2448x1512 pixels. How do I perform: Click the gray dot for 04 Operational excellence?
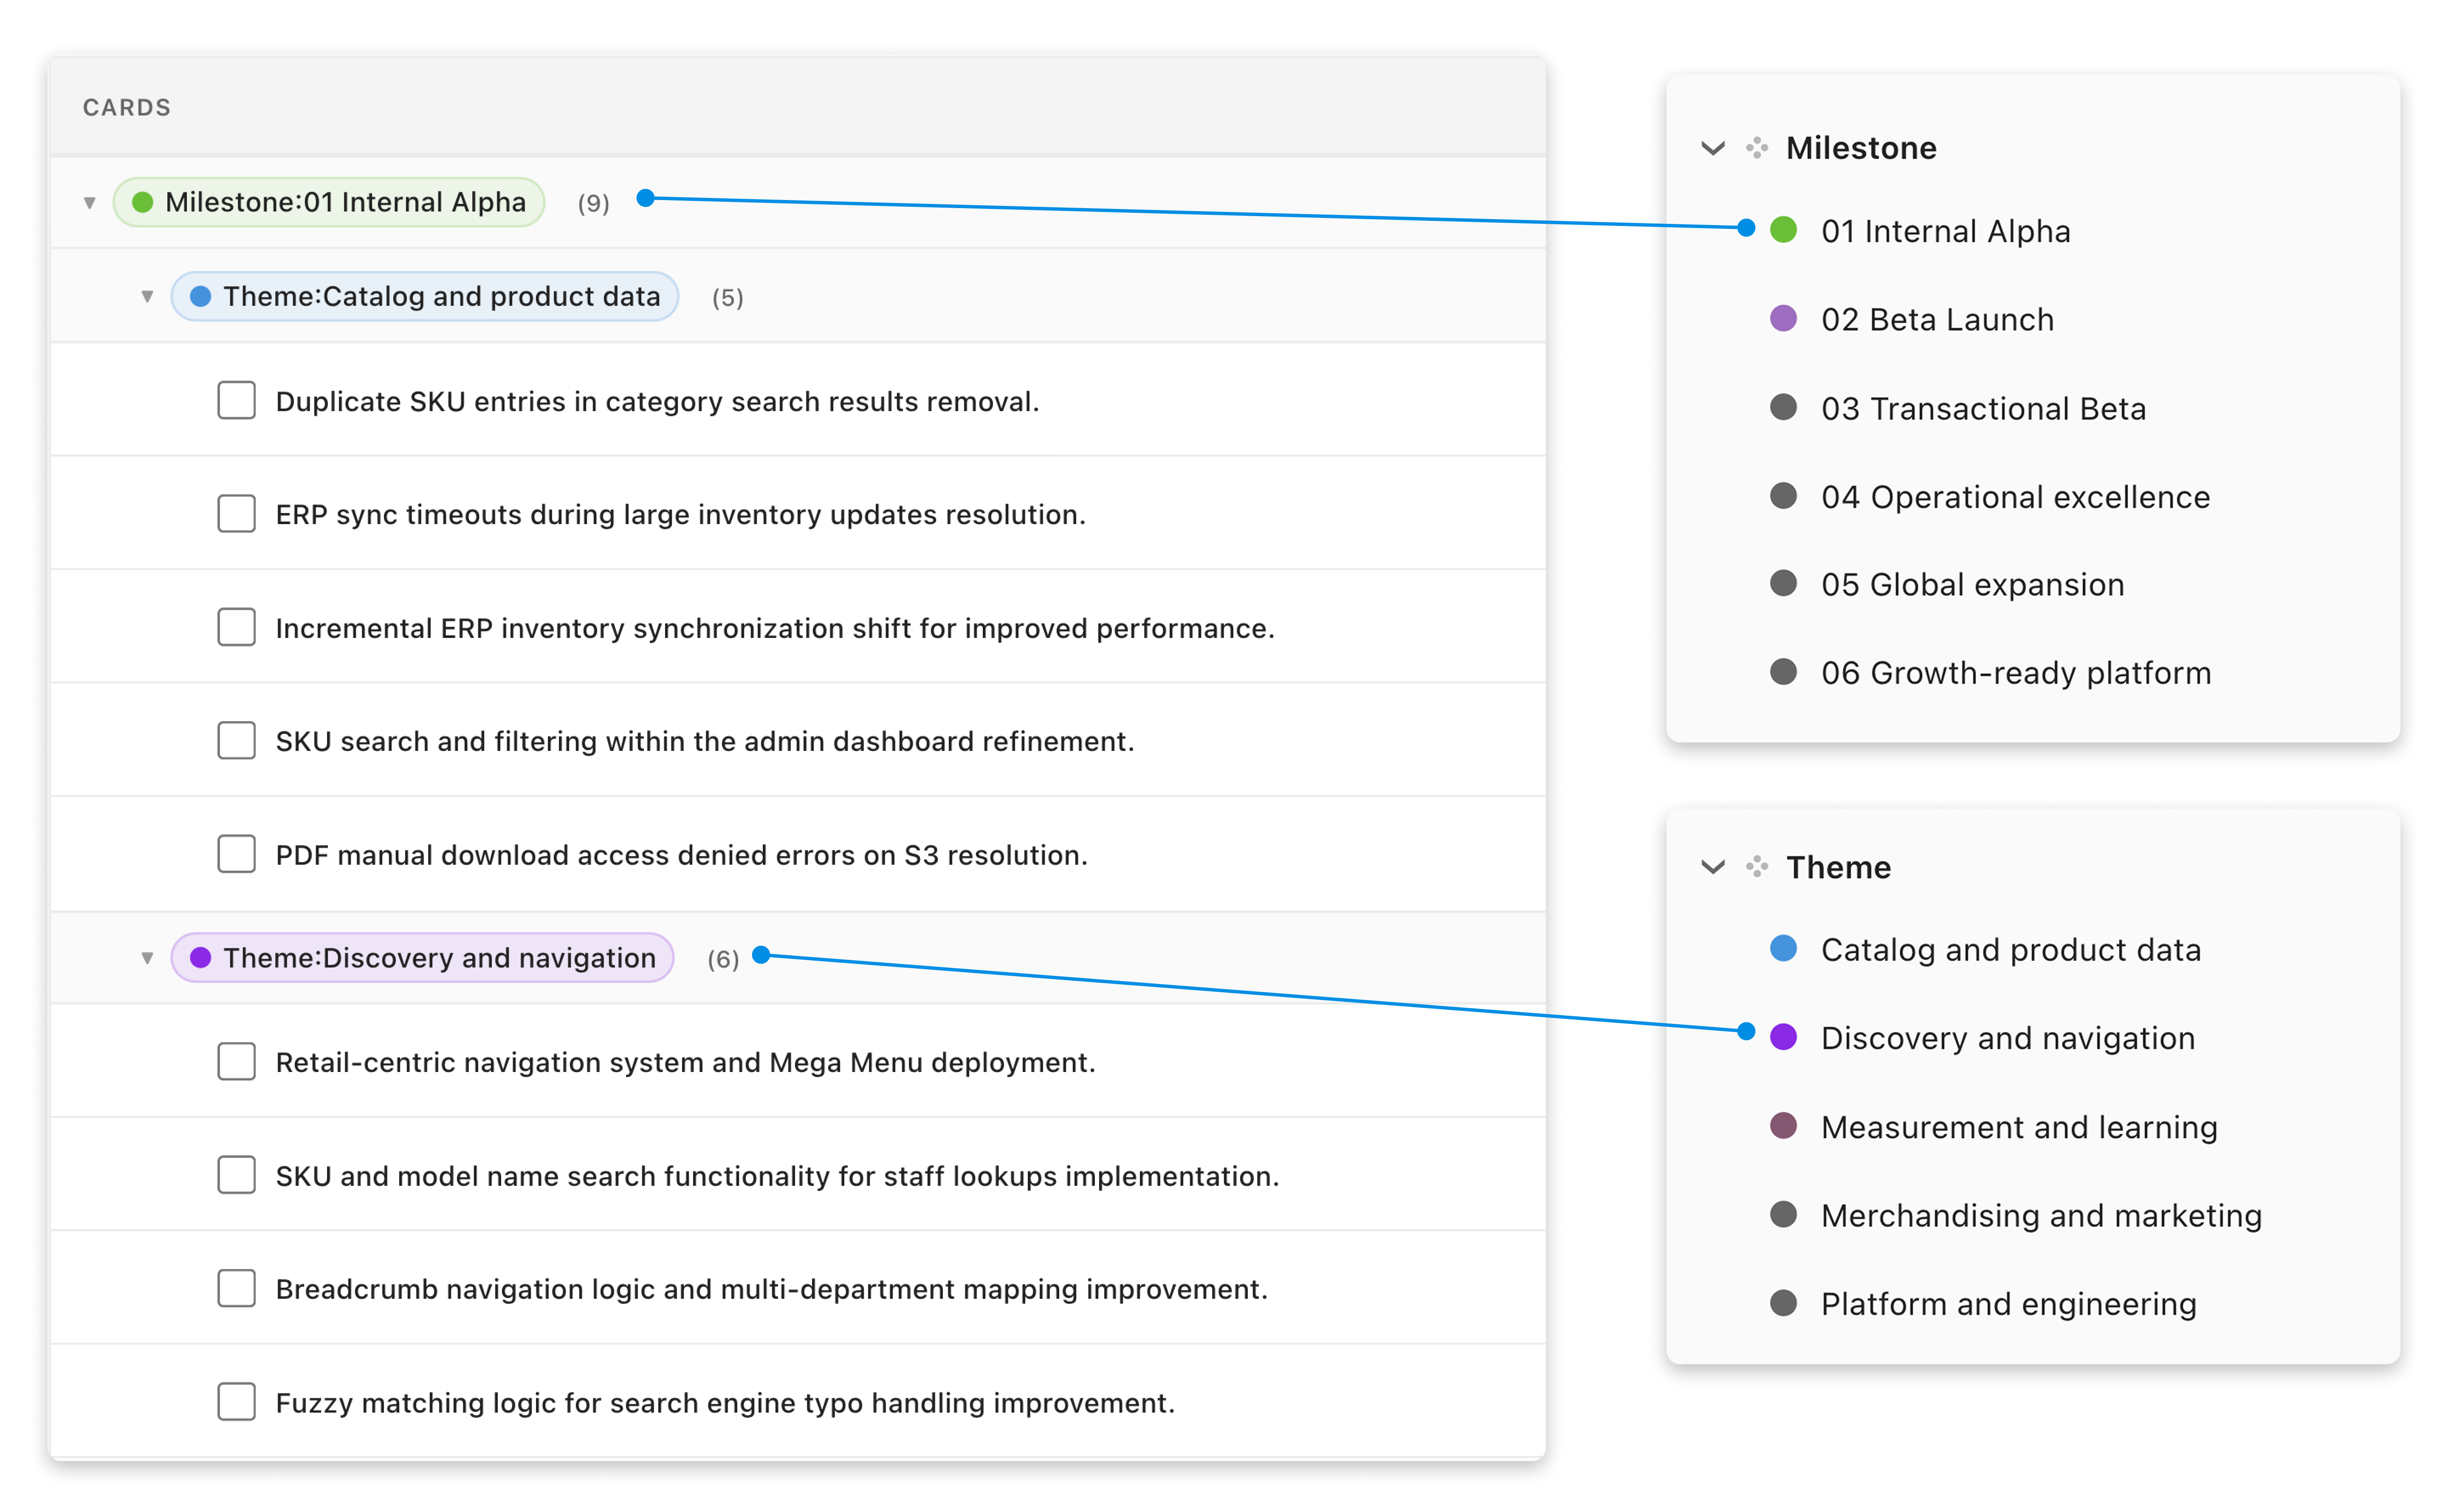(1783, 496)
